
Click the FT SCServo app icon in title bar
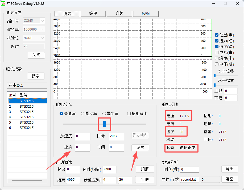tap(3, 3)
